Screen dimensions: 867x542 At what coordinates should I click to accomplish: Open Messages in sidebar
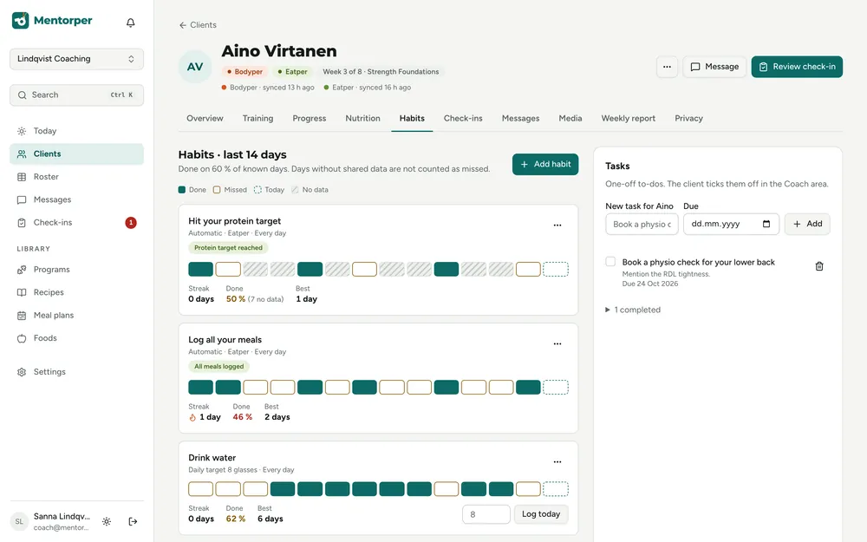click(x=76, y=199)
